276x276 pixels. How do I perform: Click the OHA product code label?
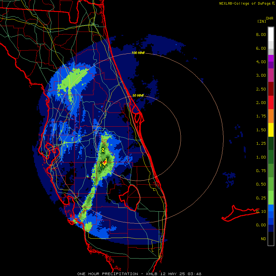click(270, 18)
